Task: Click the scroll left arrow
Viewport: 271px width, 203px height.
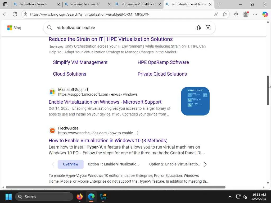Action: [x=3, y=187]
